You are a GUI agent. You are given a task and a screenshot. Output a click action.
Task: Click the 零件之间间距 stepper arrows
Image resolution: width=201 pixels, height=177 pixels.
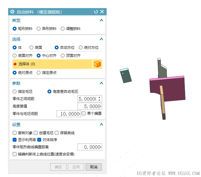(x=99, y=99)
